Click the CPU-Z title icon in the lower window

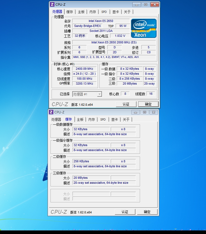point(51,112)
